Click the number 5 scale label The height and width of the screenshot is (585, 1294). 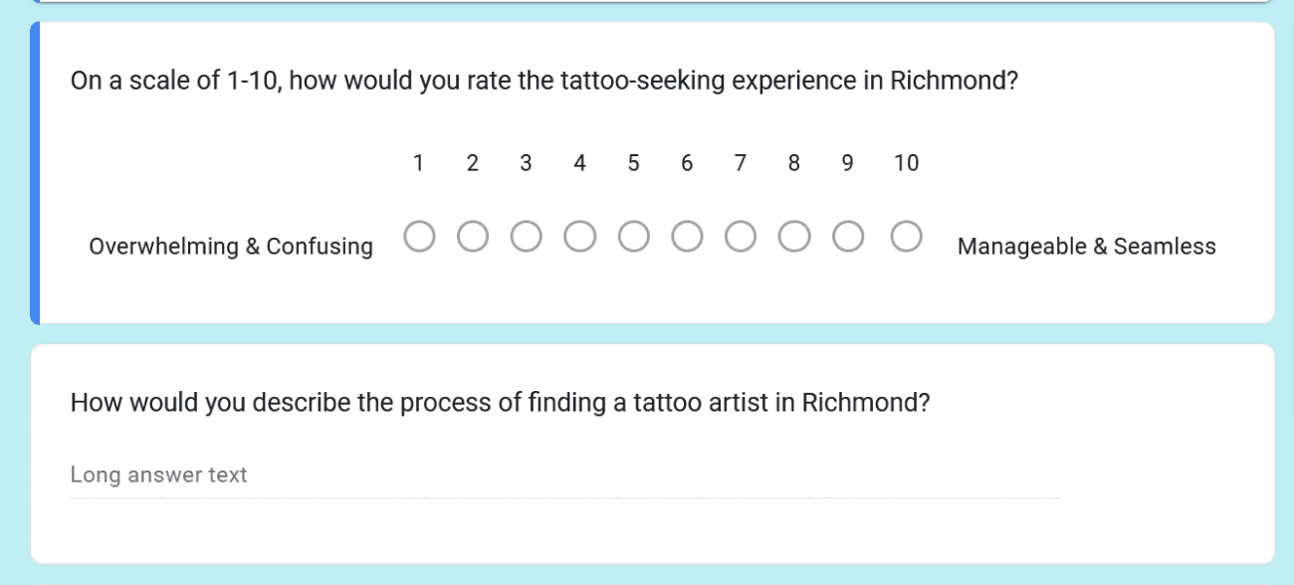pos(633,163)
